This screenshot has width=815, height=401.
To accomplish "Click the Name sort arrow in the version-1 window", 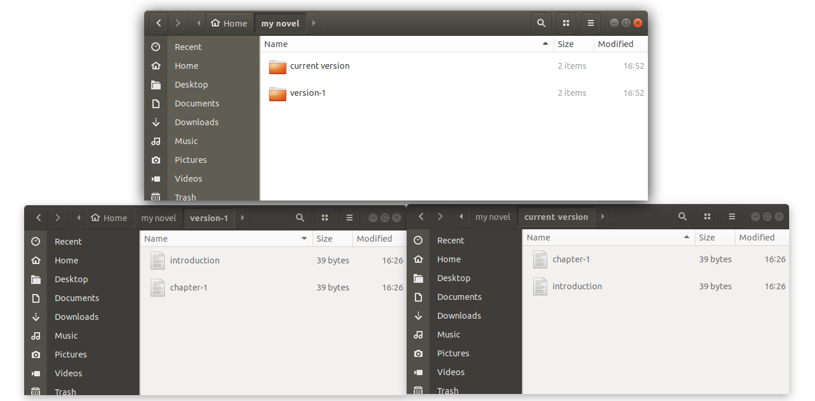I will [x=304, y=239].
